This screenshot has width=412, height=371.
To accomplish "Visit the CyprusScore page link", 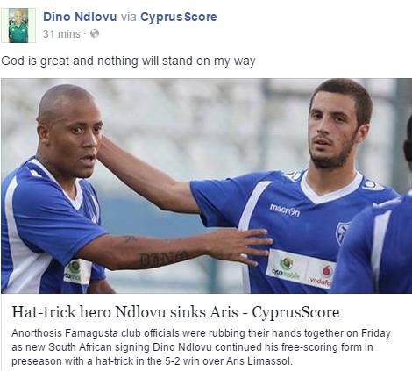I will point(179,17).
